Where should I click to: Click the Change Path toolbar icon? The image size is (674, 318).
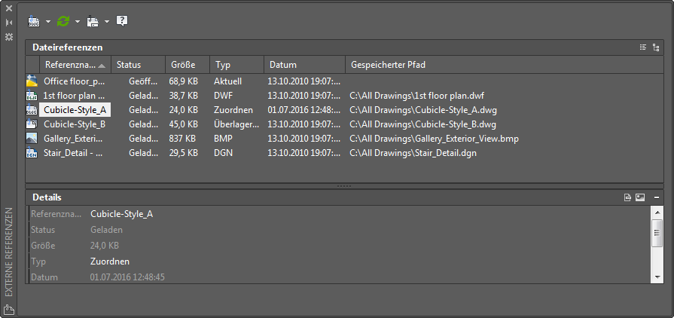[x=93, y=21]
